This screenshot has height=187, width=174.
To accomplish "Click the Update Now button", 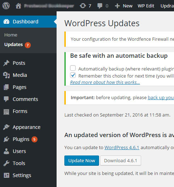I will (x=82, y=160).
